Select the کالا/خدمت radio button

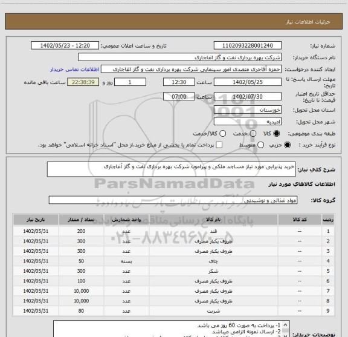[x=222, y=134]
